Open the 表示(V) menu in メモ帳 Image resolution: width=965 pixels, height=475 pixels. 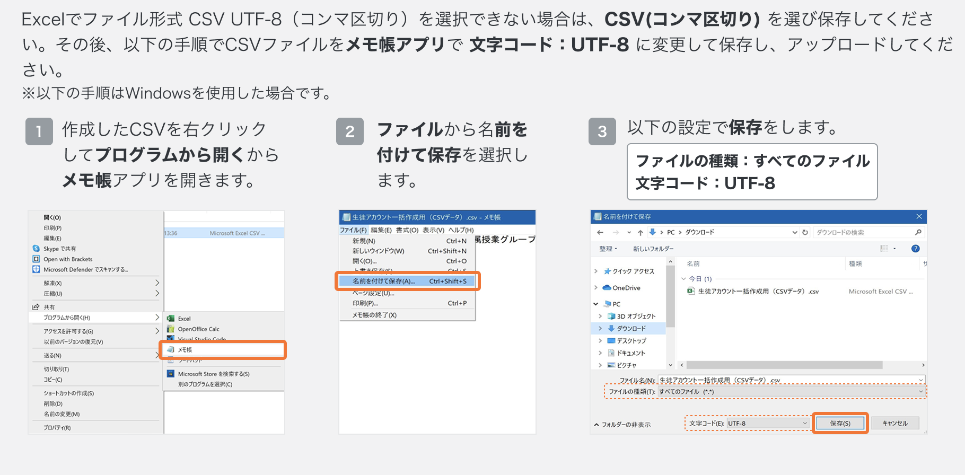tap(433, 230)
